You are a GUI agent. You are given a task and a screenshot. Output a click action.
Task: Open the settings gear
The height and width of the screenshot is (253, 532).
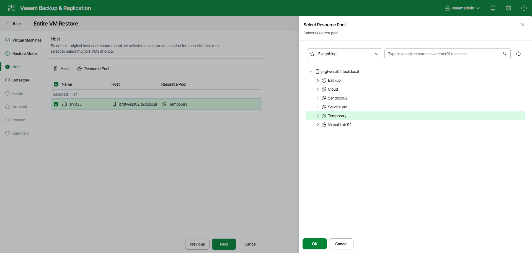click(x=508, y=8)
